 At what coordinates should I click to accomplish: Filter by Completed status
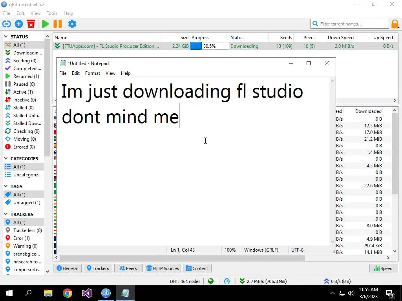[x=24, y=69]
